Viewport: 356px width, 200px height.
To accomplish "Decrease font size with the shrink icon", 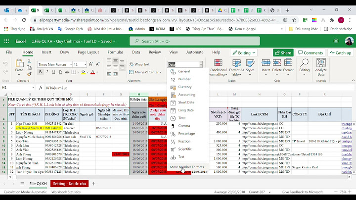I will coord(97,64).
